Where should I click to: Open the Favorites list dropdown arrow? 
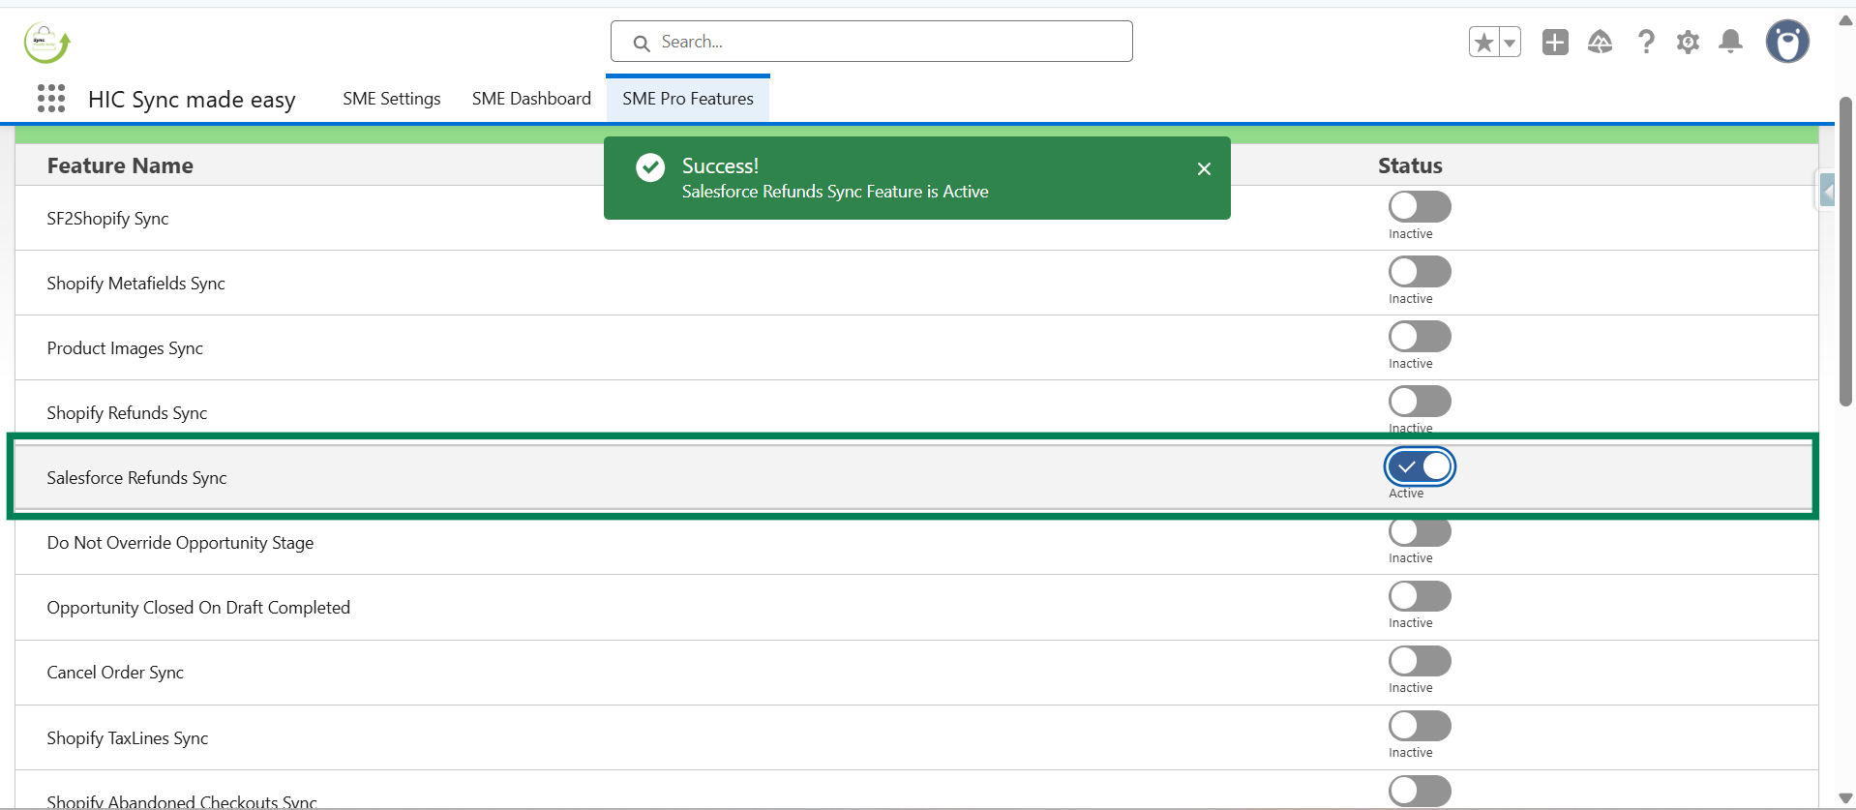[x=1510, y=43]
